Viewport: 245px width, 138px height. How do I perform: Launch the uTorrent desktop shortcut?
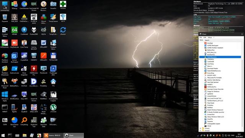click(53, 108)
